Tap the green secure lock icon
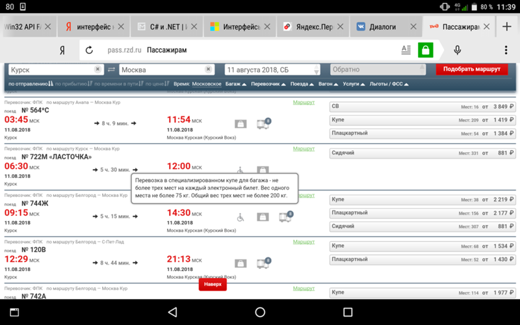 pos(426,51)
